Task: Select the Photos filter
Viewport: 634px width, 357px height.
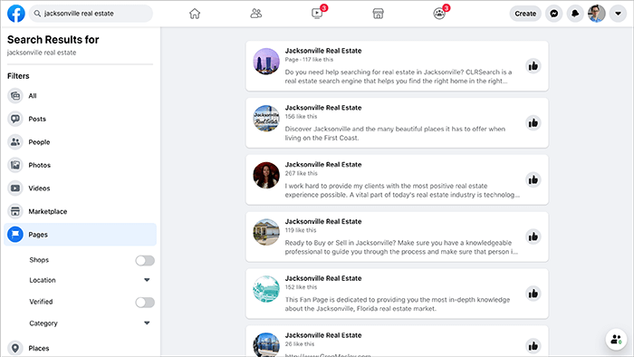Action: click(x=80, y=165)
